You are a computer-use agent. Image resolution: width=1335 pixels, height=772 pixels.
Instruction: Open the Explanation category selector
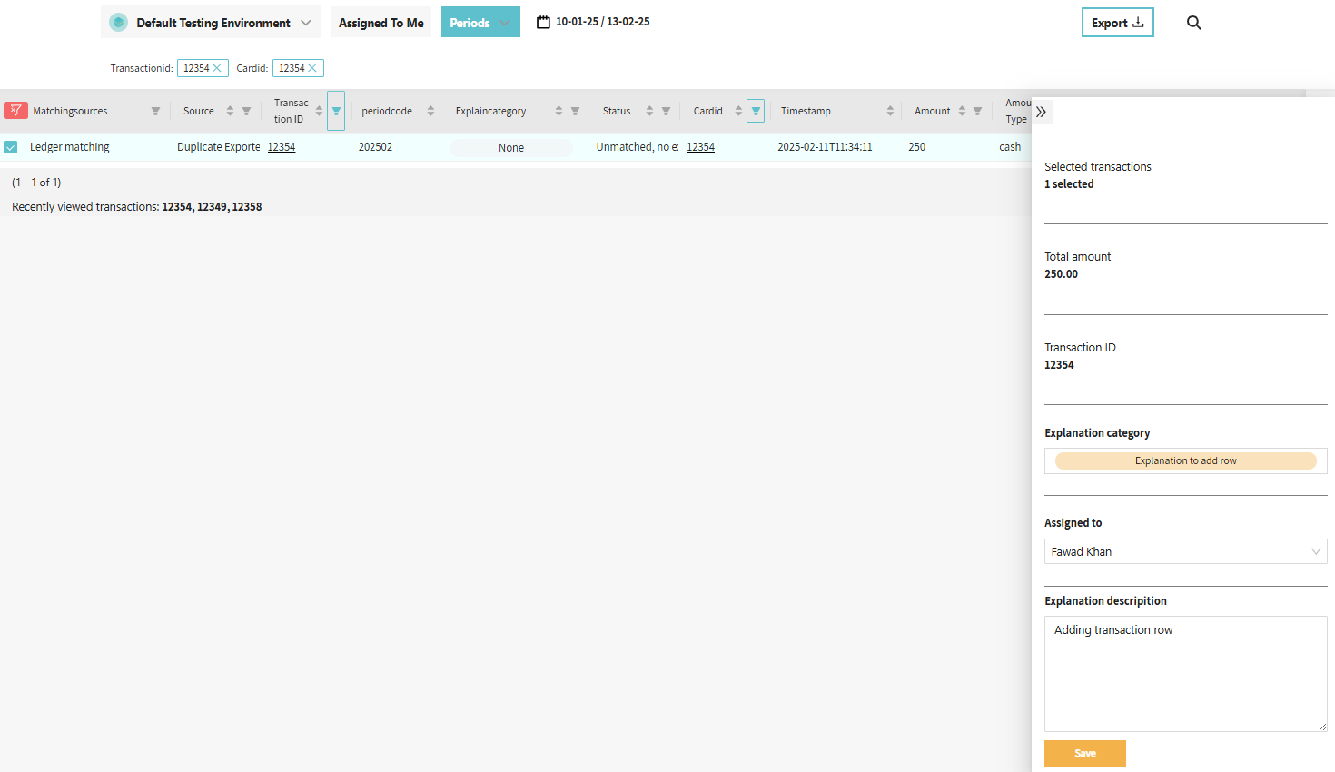(1186, 460)
